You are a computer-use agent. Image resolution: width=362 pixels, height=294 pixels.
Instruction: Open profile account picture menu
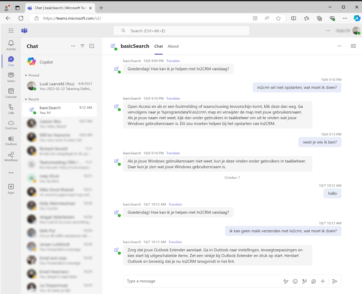356,30
